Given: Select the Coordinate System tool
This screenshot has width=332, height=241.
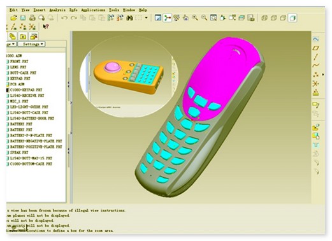Looking at the screenshot, I should (x=315, y=84).
